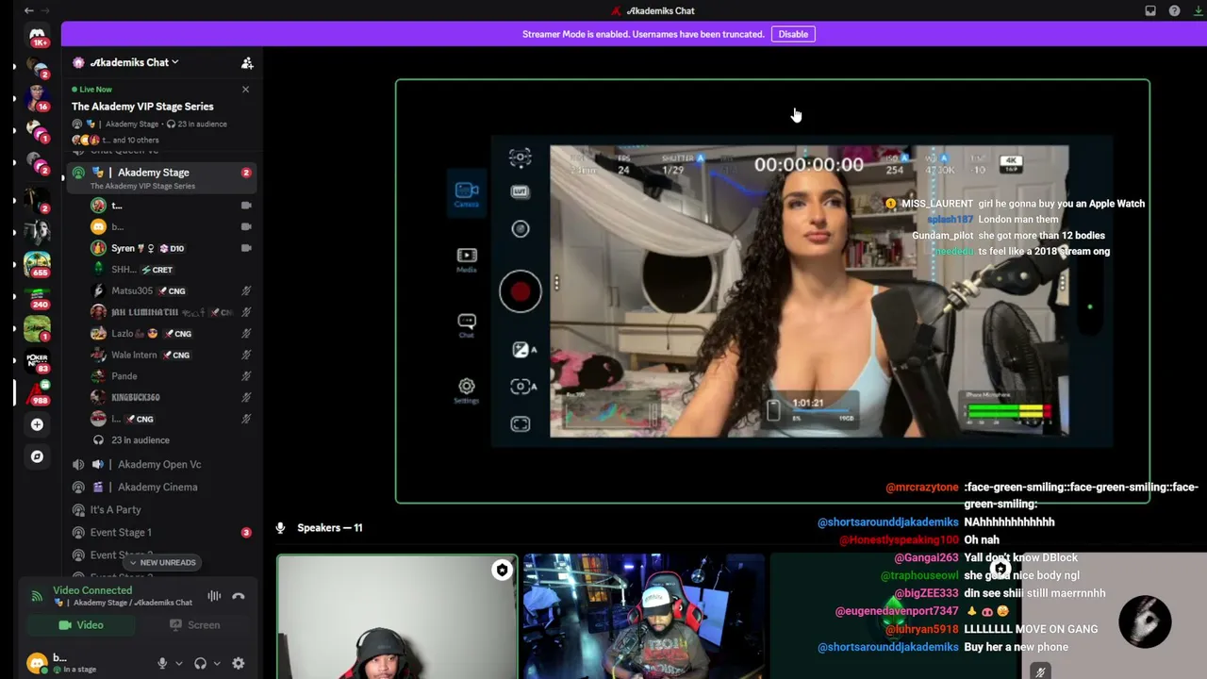Click the Video Connected status text

(x=92, y=590)
